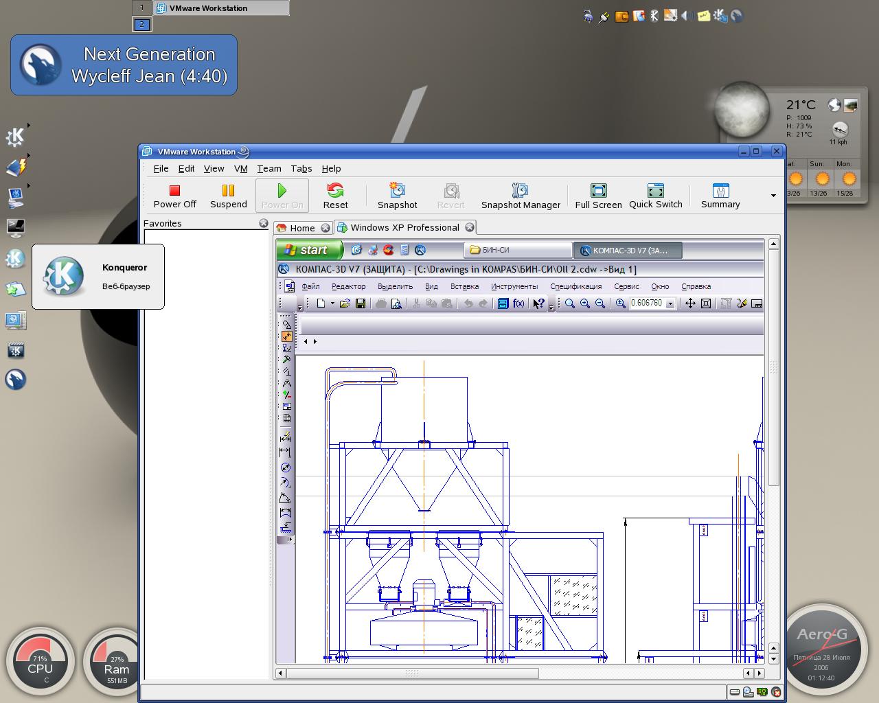879x703 pixels.
Task: Click the linear dimension tool icon
Action: click(x=285, y=452)
